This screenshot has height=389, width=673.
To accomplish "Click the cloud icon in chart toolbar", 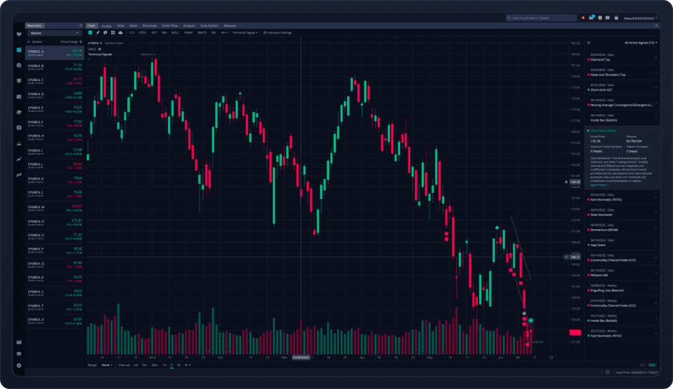I will point(120,32).
